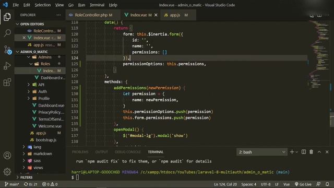Screen dimensions: 334x188
Task: Expand the markdown folder
Action: click(43, 154)
